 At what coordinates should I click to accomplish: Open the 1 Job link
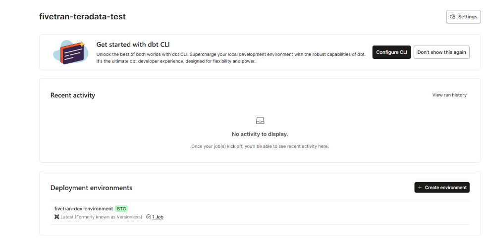click(x=158, y=217)
